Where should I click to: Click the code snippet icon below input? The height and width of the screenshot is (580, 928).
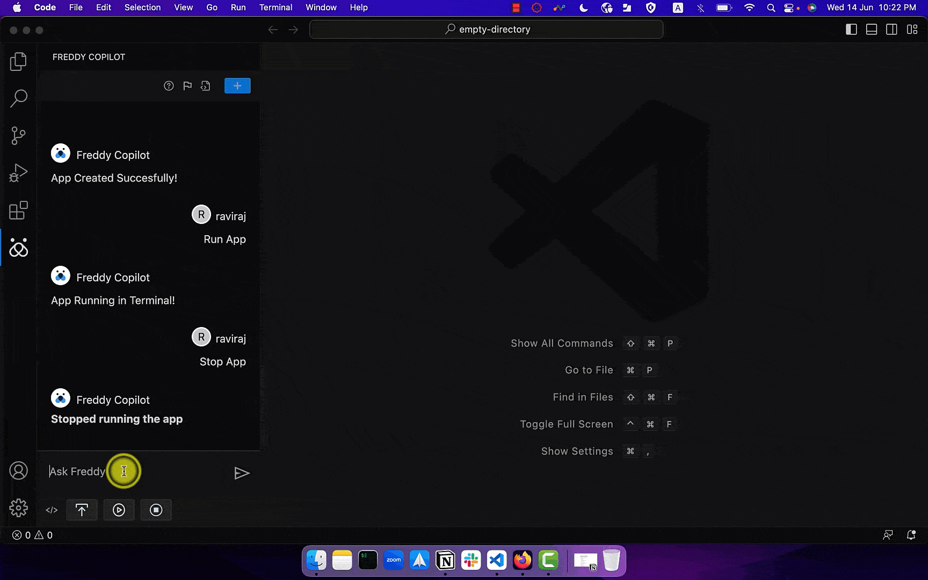click(52, 510)
